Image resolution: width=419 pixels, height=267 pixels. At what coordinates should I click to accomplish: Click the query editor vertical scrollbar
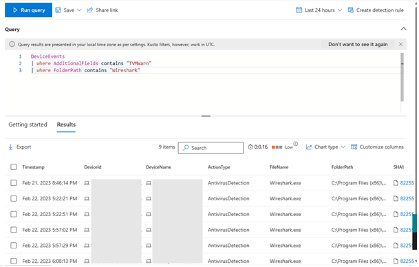pos(402,77)
